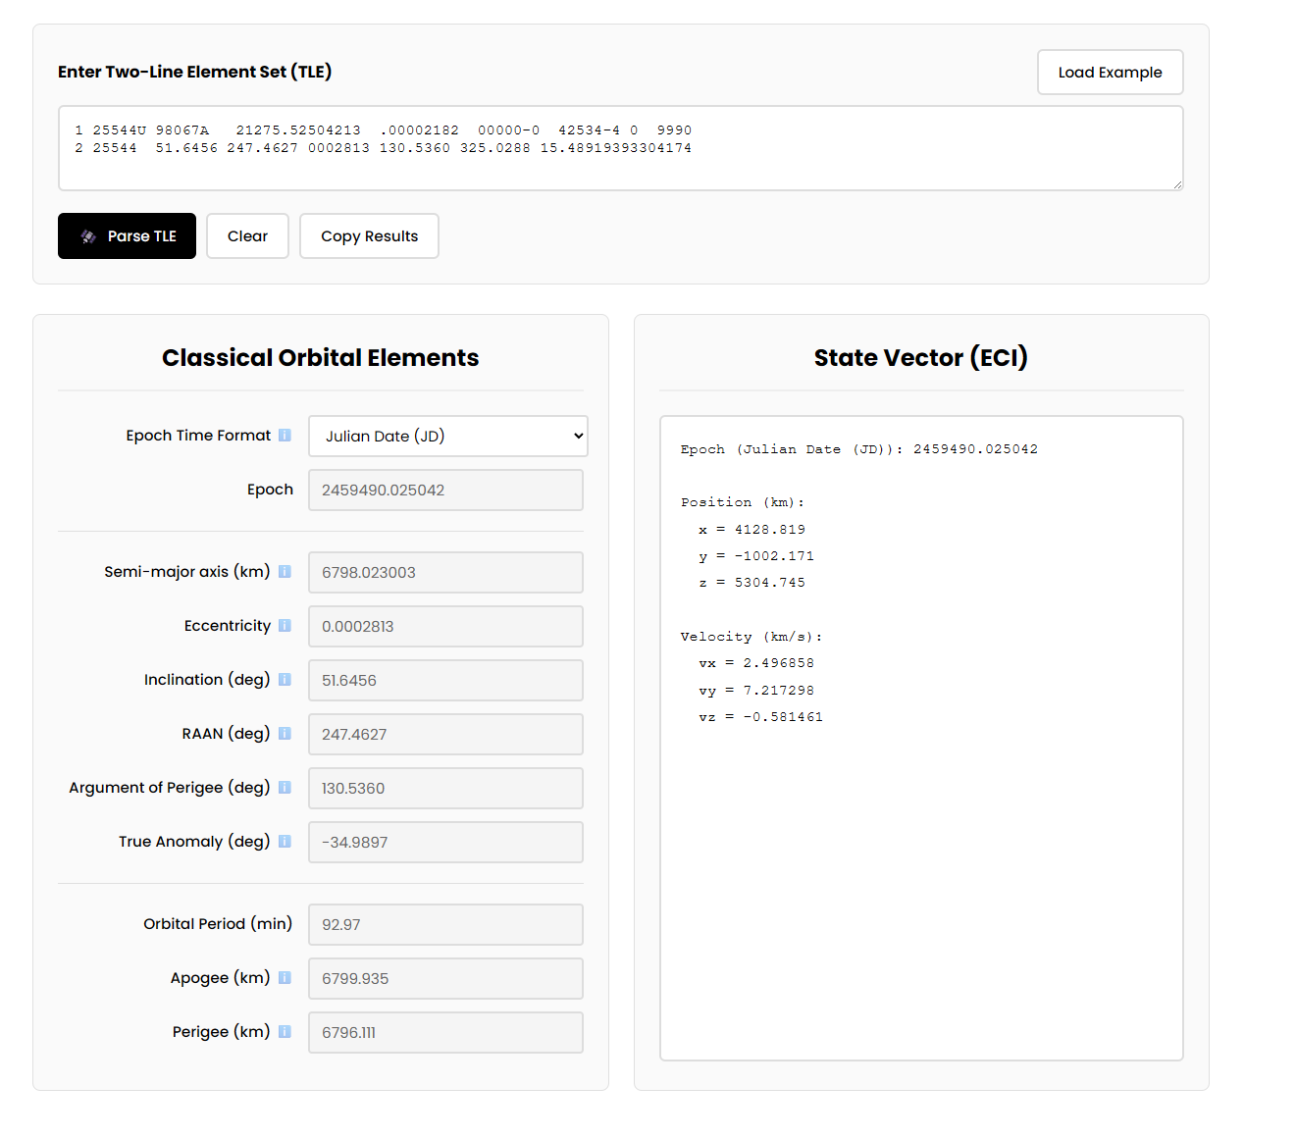The image size is (1296, 1138).
Task: Click the Epoch value field
Action: [x=445, y=490]
